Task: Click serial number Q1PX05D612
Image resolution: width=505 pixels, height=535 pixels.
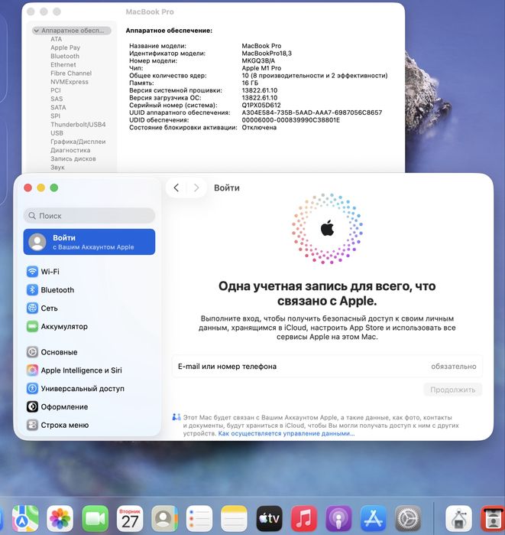Action: (x=261, y=105)
